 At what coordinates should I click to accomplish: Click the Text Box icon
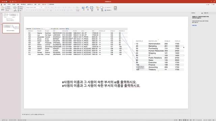point(92,8)
